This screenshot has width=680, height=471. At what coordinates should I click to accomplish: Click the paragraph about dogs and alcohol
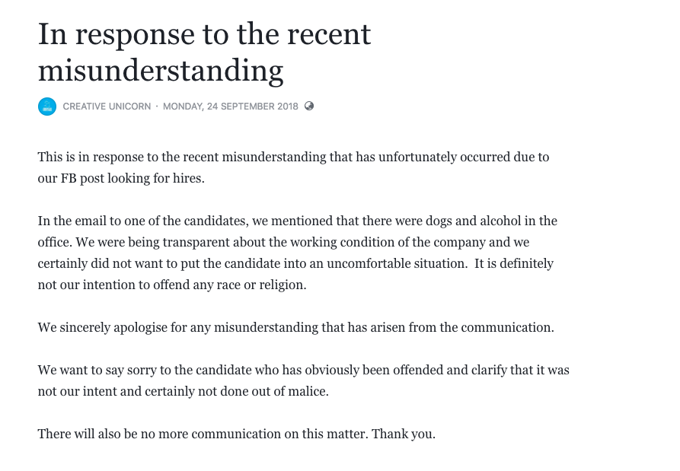tap(297, 253)
